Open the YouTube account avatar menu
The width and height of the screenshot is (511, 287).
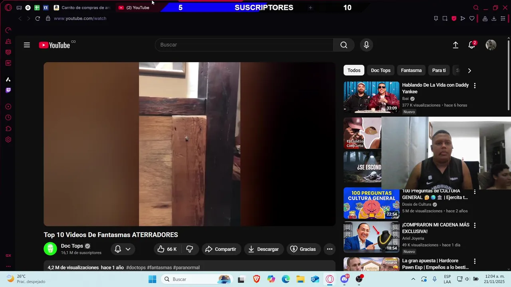(491, 45)
